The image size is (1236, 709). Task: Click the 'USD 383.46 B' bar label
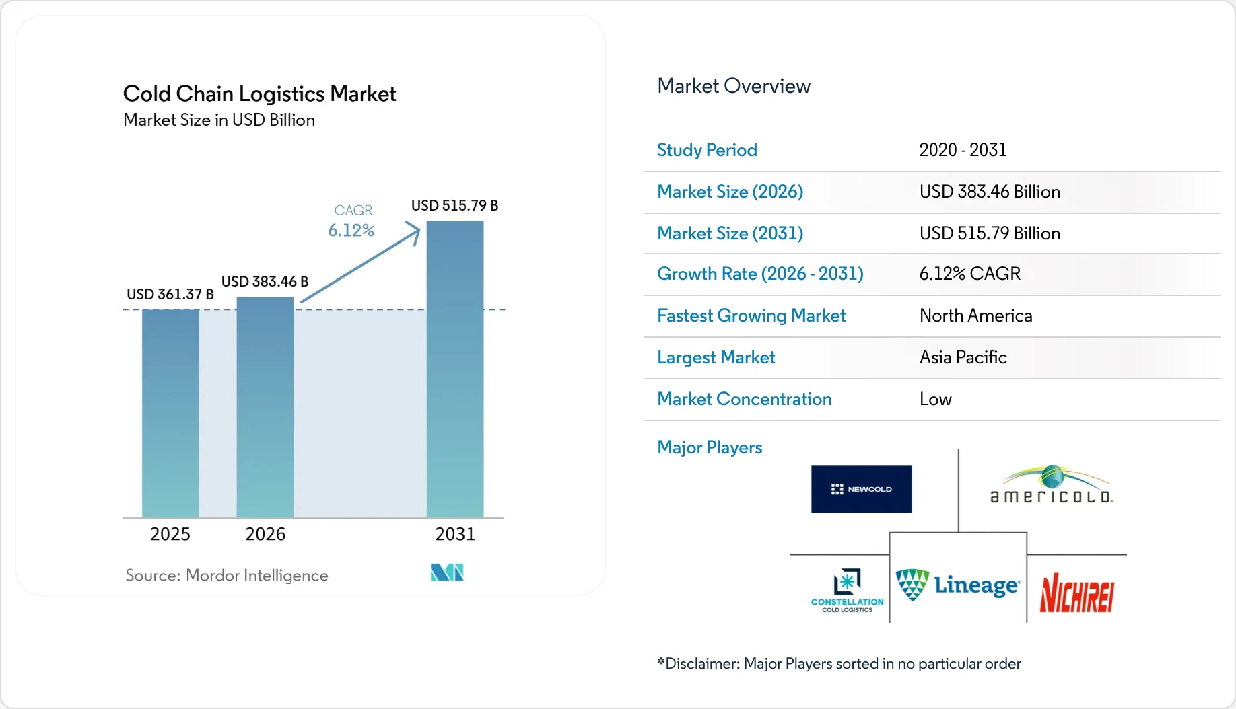point(265,281)
